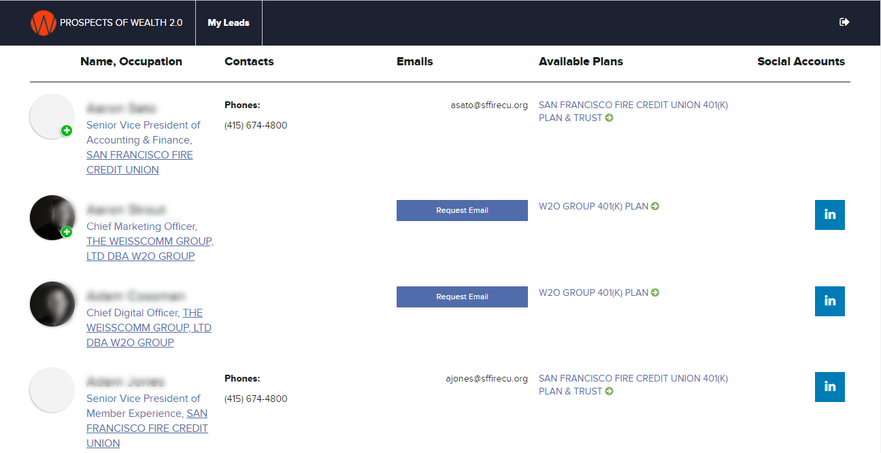Open LinkedIn profile of Chief Marketing Officer
This screenshot has width=881, height=453.
pos(829,215)
